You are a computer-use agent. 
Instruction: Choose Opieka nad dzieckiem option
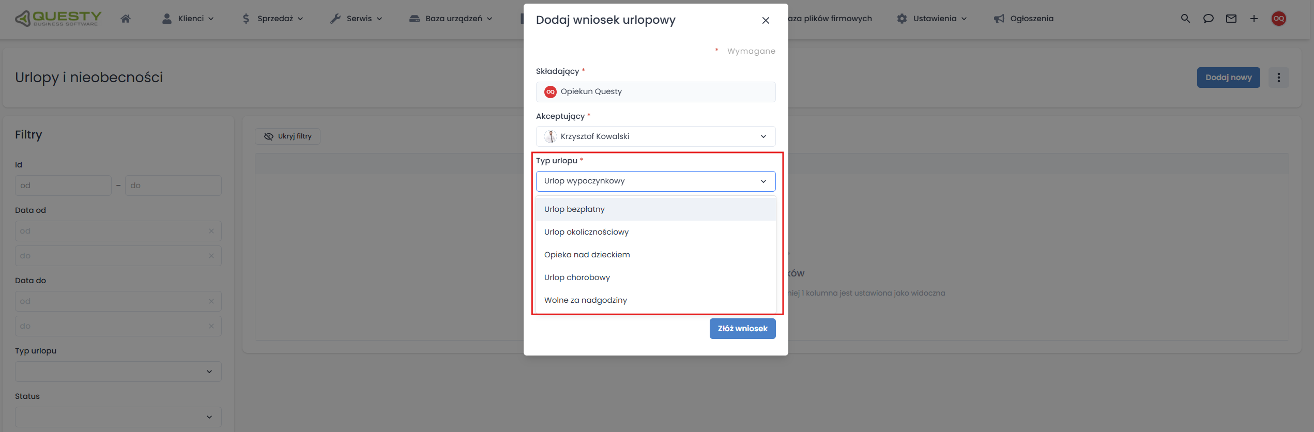pos(587,255)
